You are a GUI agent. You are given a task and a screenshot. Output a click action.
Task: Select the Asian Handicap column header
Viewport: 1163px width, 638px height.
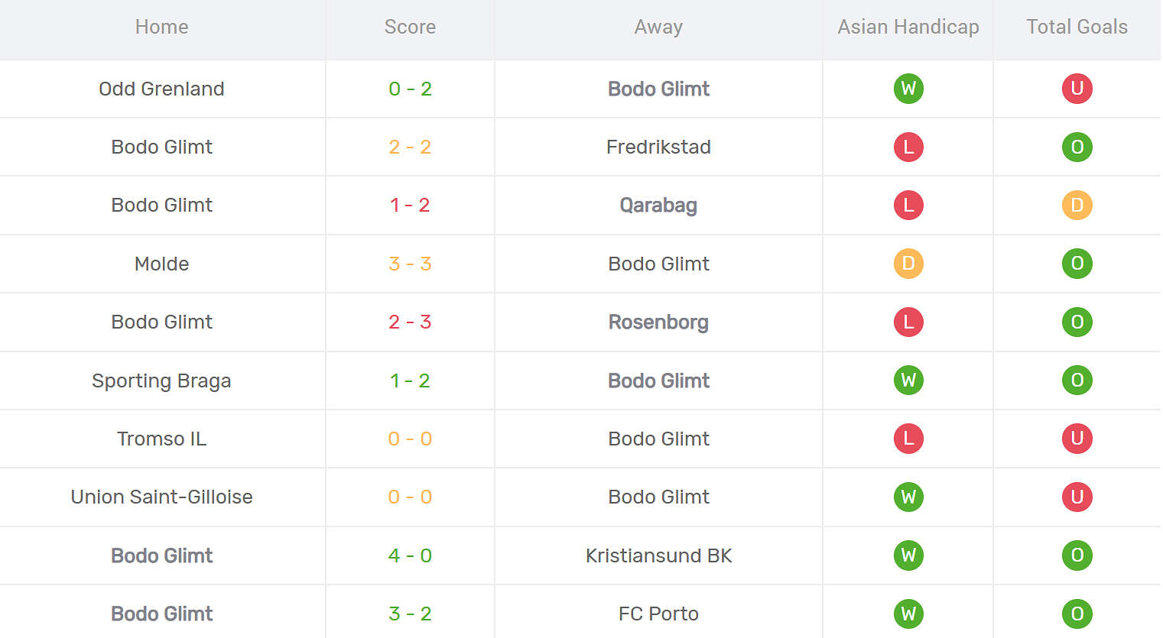(908, 27)
